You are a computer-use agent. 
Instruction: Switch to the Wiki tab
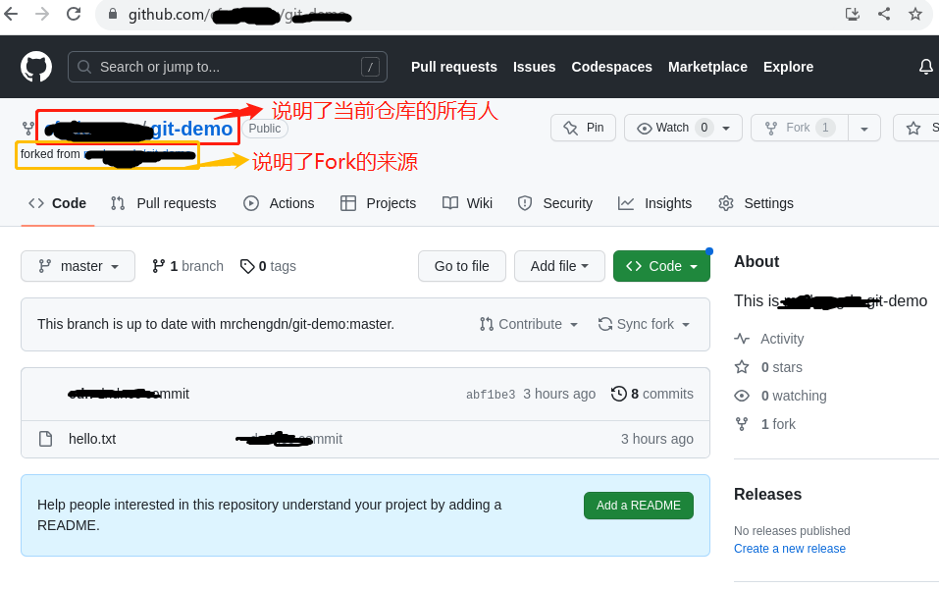click(x=467, y=203)
